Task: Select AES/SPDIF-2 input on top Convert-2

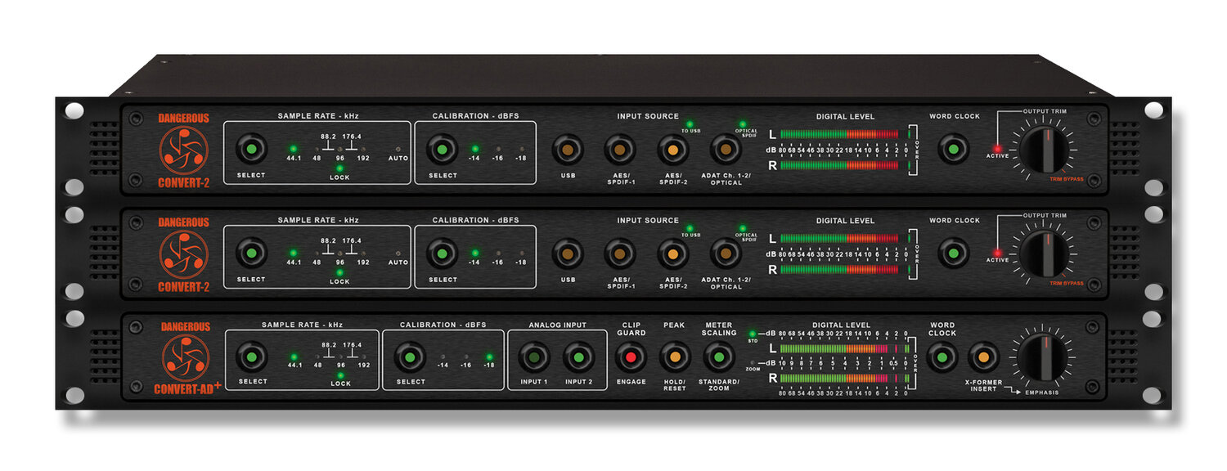Action: tap(672, 150)
